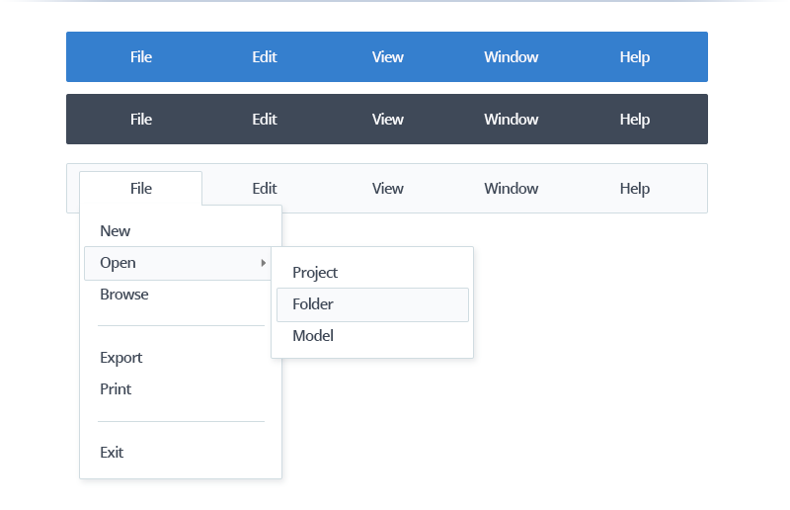This screenshot has width=790, height=510.
Task: Open Edit in the dark menu bar
Action: click(x=265, y=120)
